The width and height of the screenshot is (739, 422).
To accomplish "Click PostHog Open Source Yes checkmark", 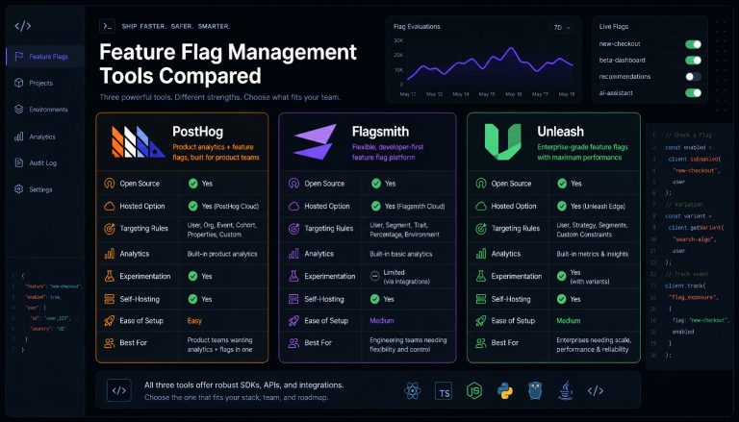I will [x=192, y=184].
